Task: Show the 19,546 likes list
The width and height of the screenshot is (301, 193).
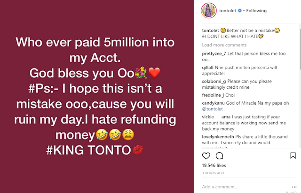Action: [214, 165]
